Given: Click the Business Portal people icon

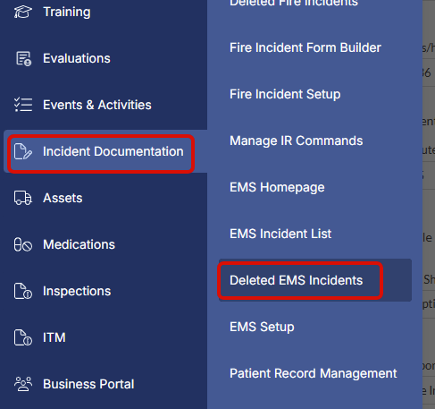Looking at the screenshot, I should (23, 384).
